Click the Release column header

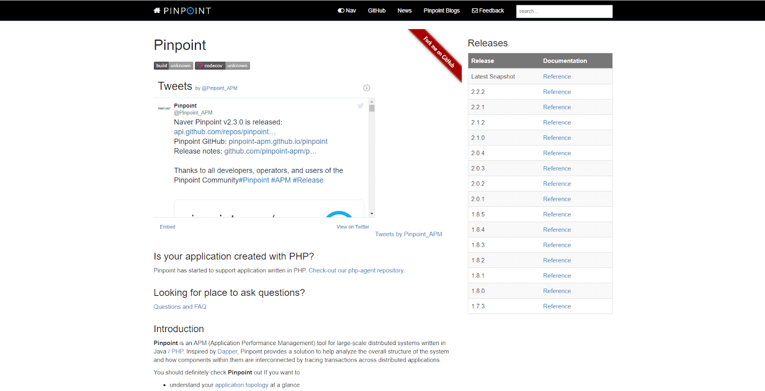pyautogui.click(x=504, y=61)
